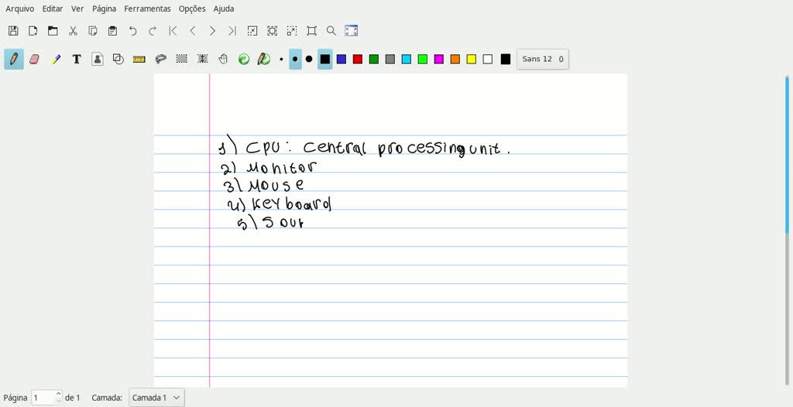Select the Hand pan tool
This screenshot has height=407, width=793.
pos(223,59)
